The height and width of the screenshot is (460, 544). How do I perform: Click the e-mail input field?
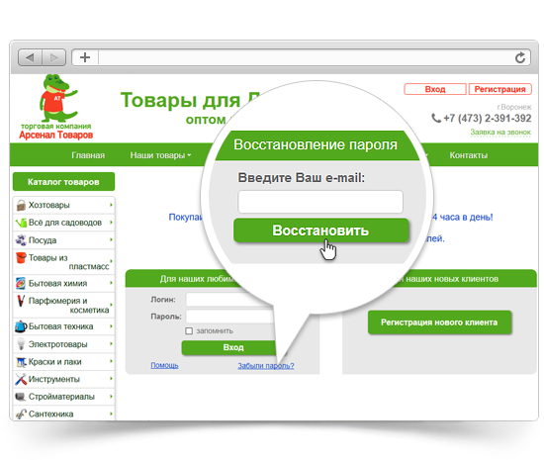pos(320,202)
